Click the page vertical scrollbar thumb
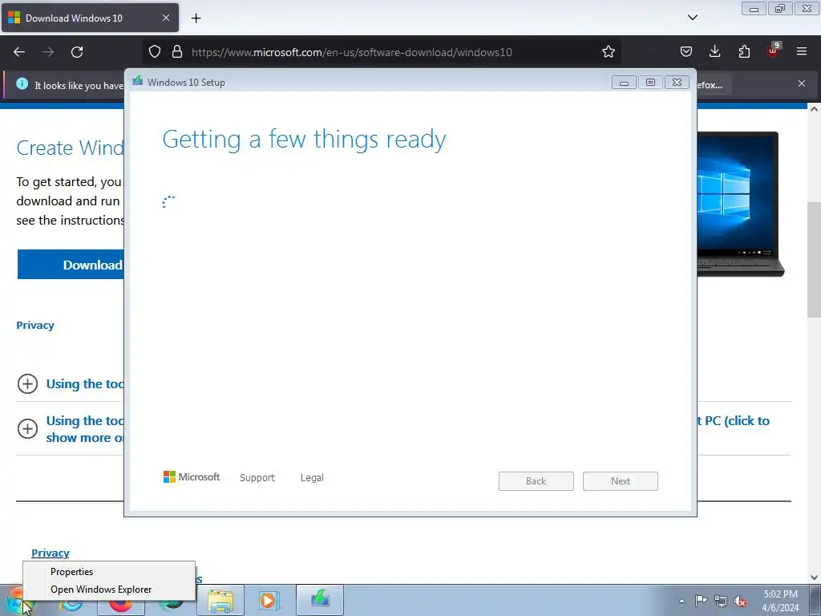Image resolution: width=821 pixels, height=616 pixels. 814,259
